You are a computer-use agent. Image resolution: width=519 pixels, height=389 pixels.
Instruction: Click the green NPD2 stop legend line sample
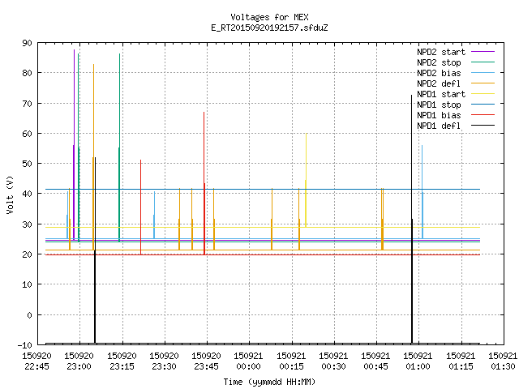coord(483,62)
